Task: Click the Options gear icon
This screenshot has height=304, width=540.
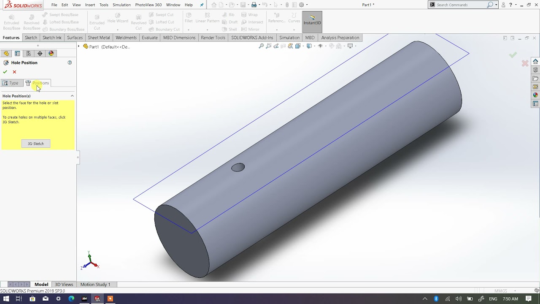Action: click(301, 5)
